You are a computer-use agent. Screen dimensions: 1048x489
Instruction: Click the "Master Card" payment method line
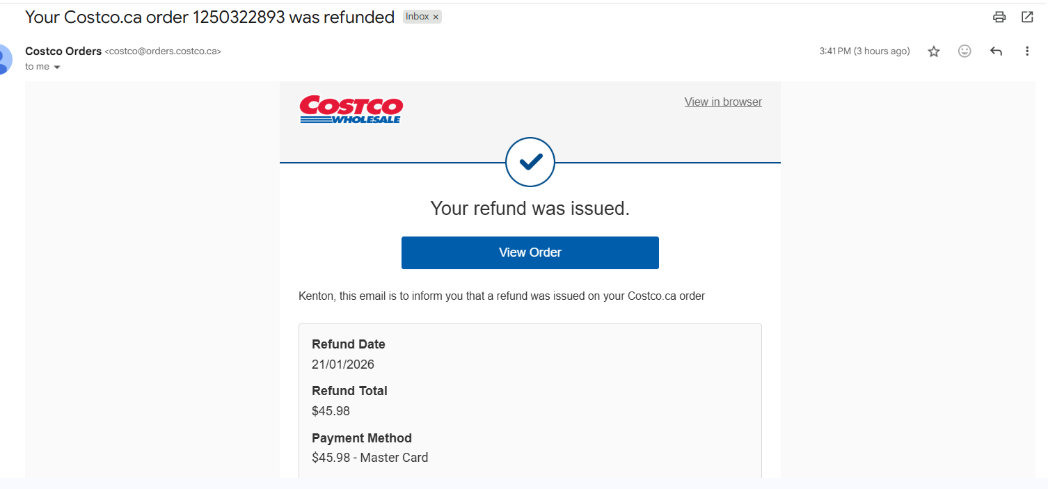point(370,458)
